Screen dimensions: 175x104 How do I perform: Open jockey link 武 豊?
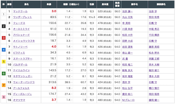(125, 59)
